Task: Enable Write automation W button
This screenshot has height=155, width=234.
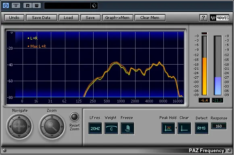Action: [x=37, y=6]
